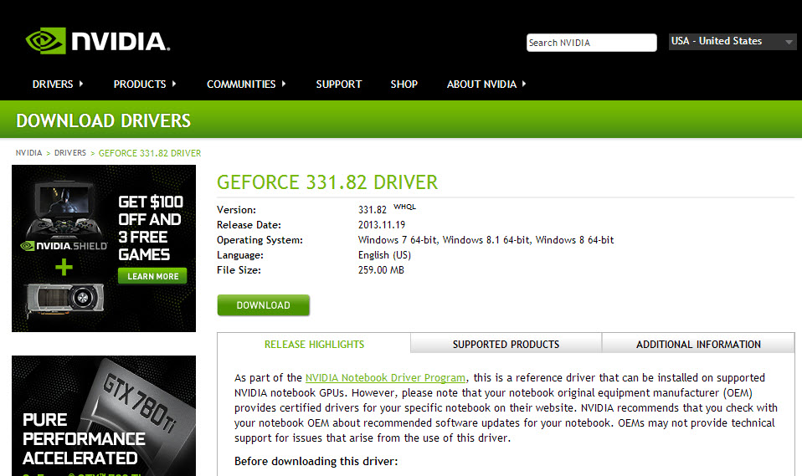Open the Additional Information tab
The image size is (802, 476).
click(x=698, y=344)
